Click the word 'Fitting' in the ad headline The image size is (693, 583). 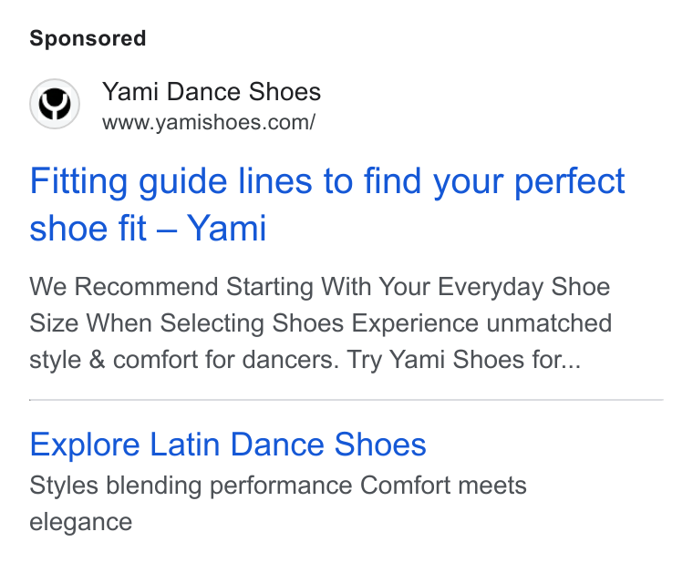click(78, 181)
